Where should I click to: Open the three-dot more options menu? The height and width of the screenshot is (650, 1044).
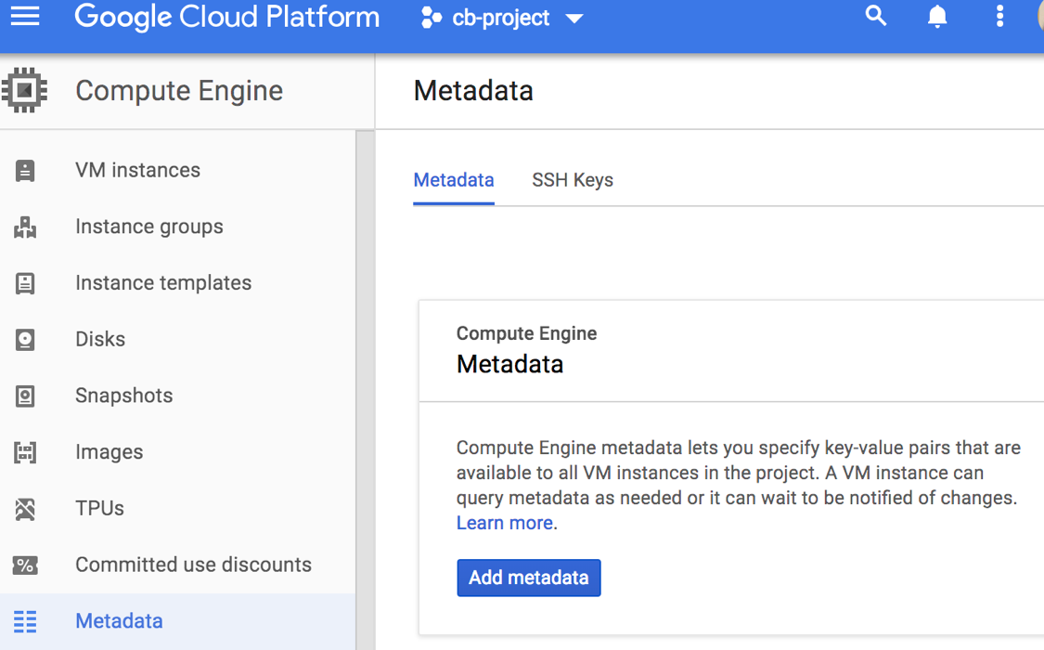click(x=999, y=16)
